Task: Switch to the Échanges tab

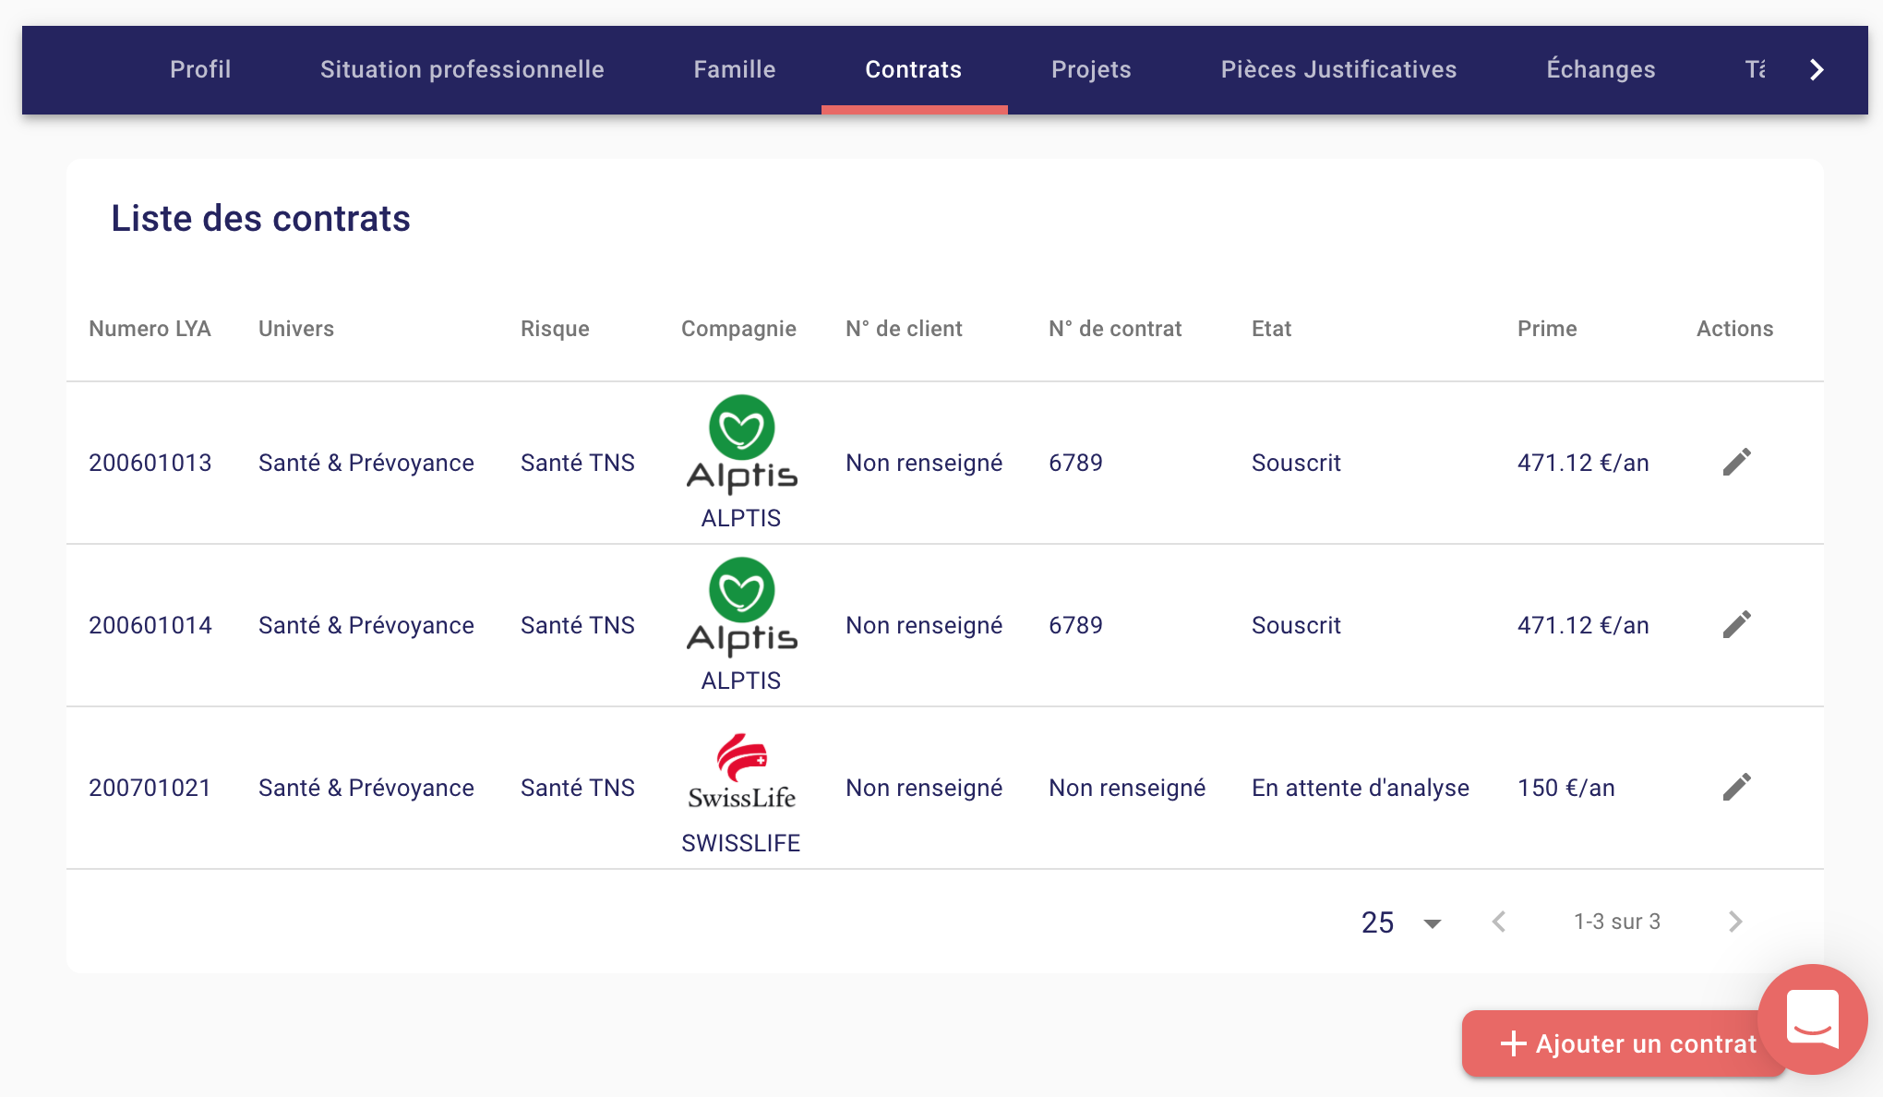Action: tap(1601, 69)
